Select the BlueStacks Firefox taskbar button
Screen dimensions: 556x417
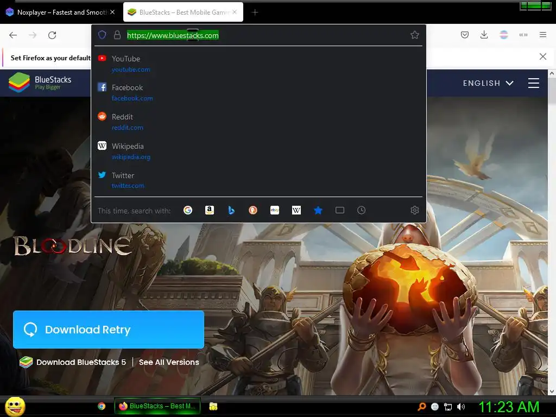coord(157,406)
